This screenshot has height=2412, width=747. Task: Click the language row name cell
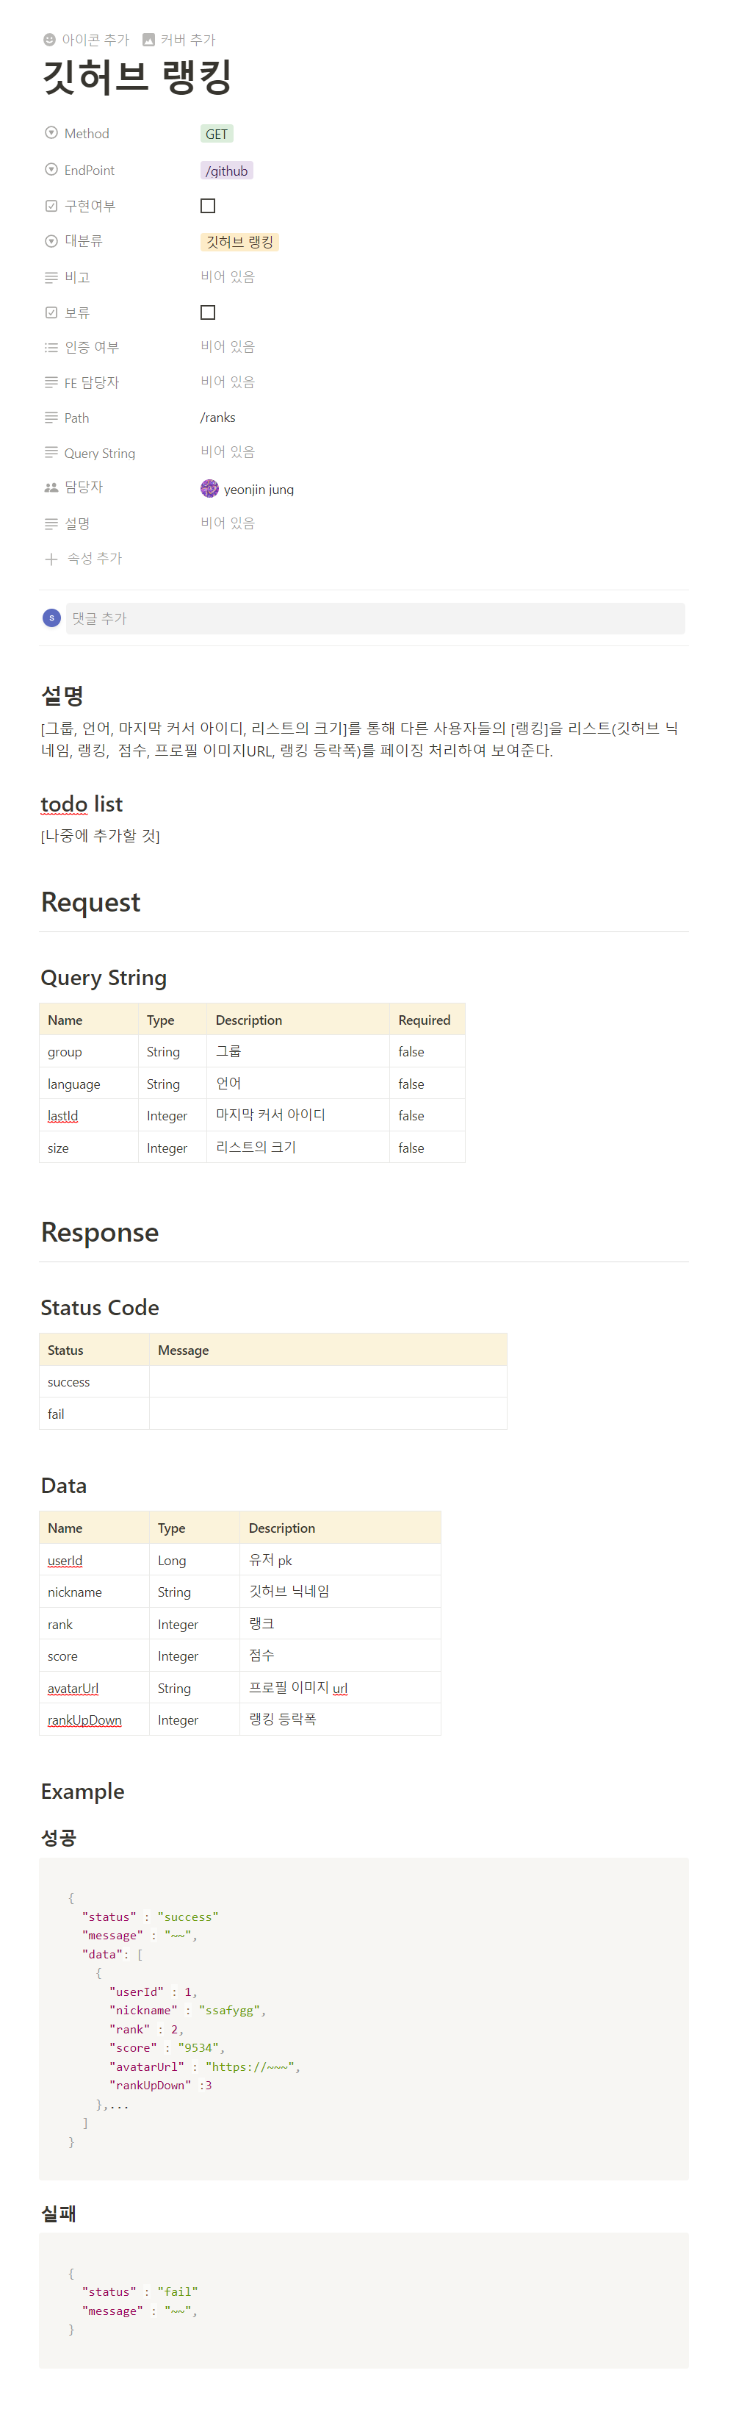pyautogui.click(x=89, y=1084)
